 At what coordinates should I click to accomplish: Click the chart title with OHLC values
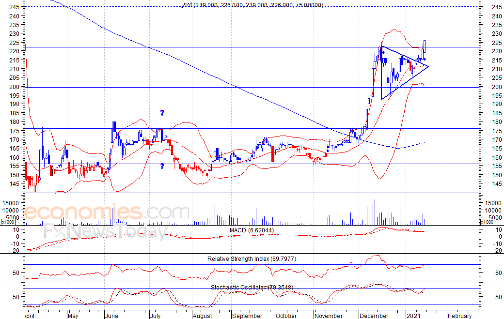(252, 5)
